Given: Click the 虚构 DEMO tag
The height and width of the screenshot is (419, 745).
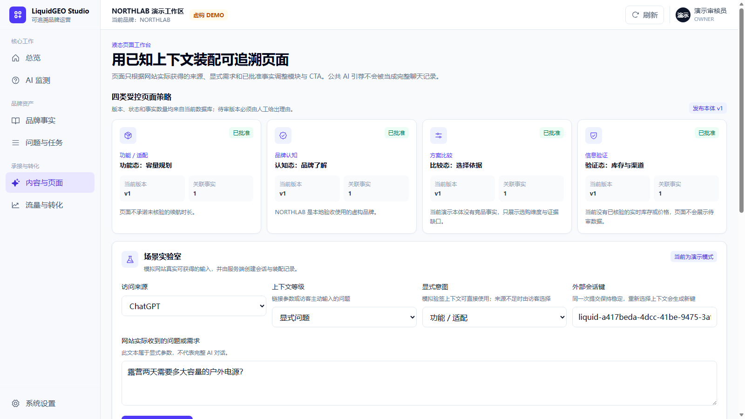Looking at the screenshot, I should click(209, 15).
